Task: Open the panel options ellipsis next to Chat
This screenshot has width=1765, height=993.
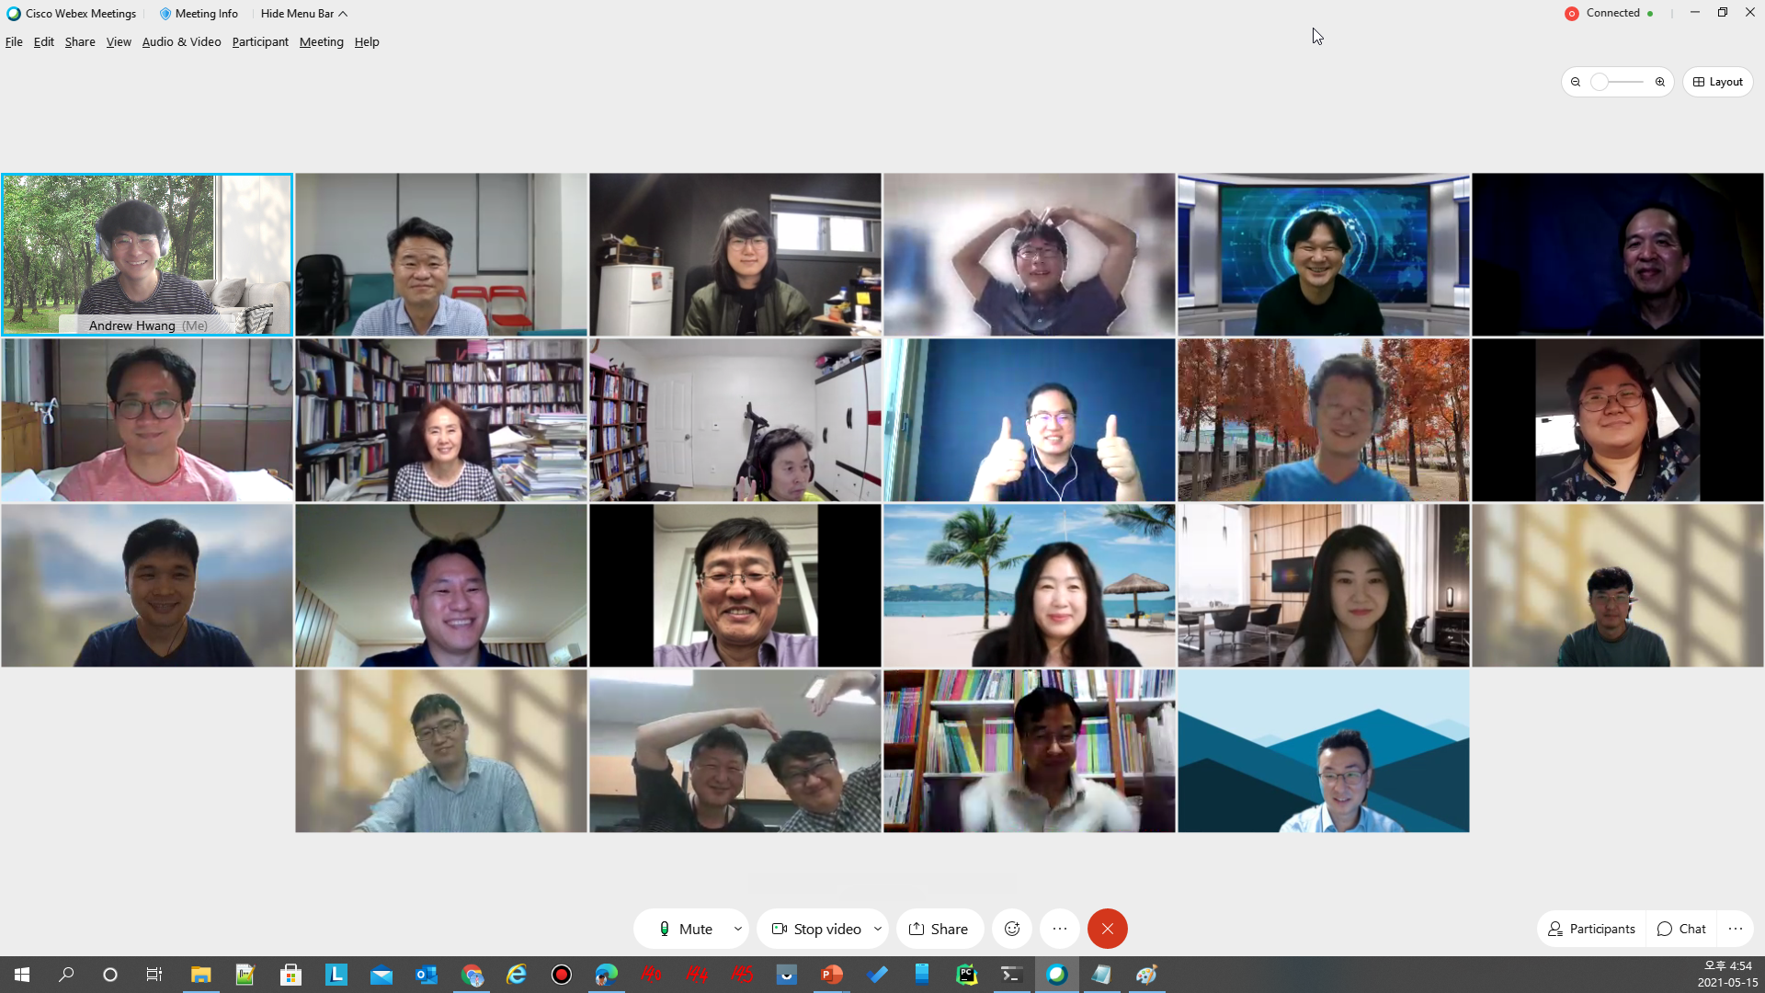Action: (x=1736, y=929)
